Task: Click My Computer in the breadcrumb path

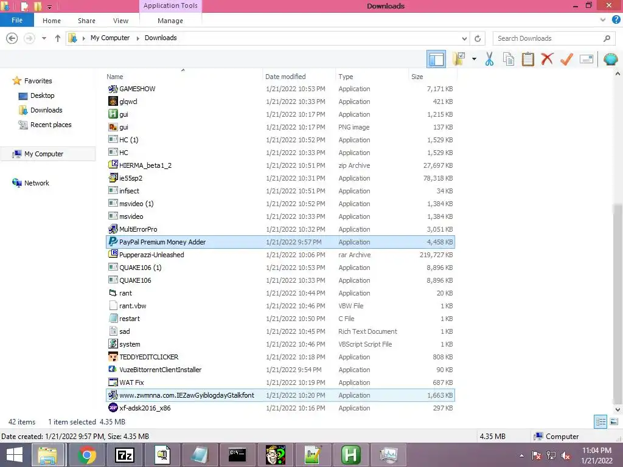Action: tap(110, 38)
